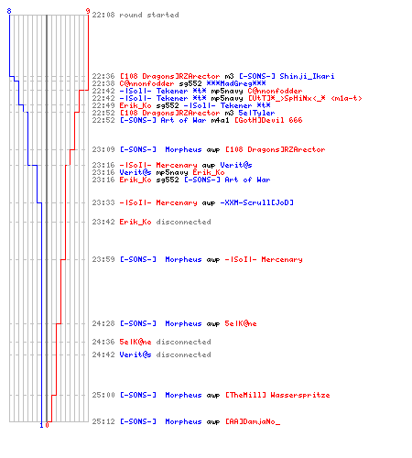This screenshot has height=458, width=412.
Task: Select player Sel Tyler at 22:52
Action: 256,113
